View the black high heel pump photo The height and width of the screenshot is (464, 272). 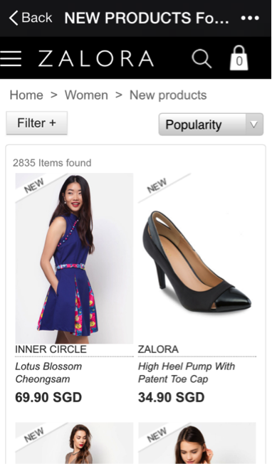197,258
